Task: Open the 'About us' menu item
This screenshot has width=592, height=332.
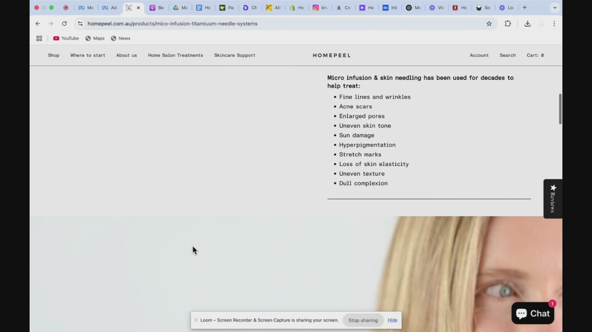Action: point(127,56)
